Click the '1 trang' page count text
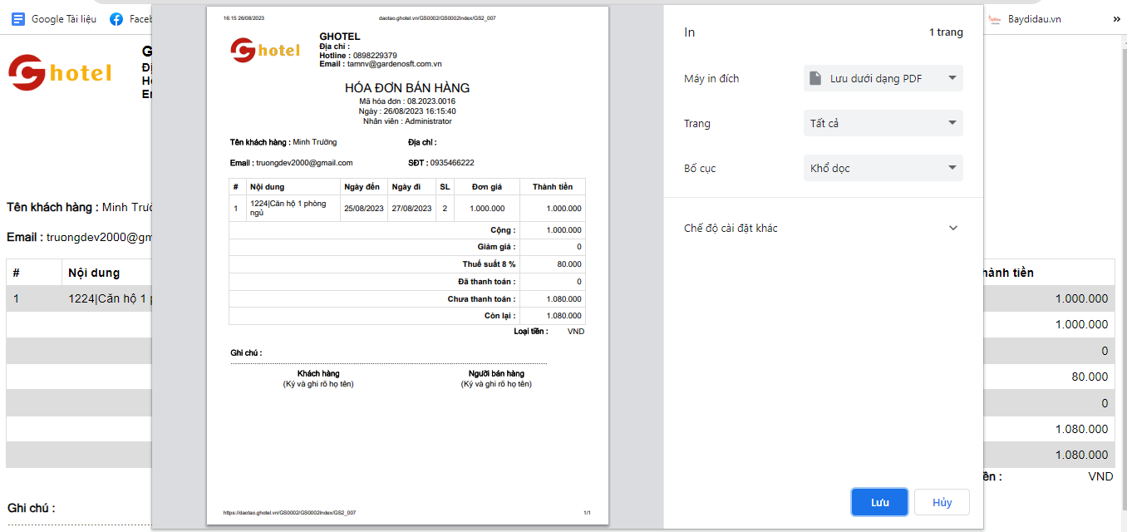Viewport: 1127px width, 532px height. 946,32
